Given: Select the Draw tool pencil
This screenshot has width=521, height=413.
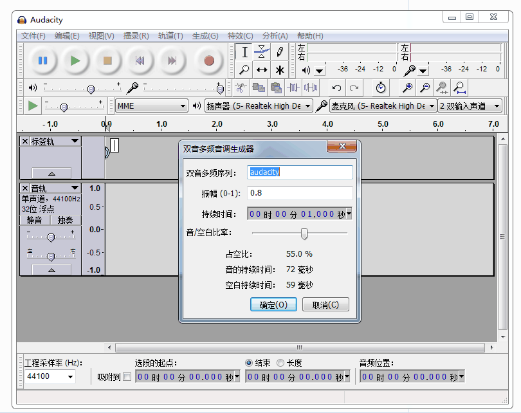Looking at the screenshot, I should pos(280,52).
